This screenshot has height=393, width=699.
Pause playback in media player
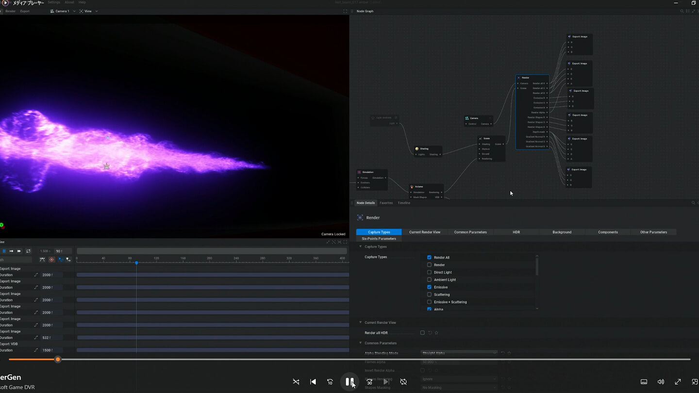[x=349, y=382]
